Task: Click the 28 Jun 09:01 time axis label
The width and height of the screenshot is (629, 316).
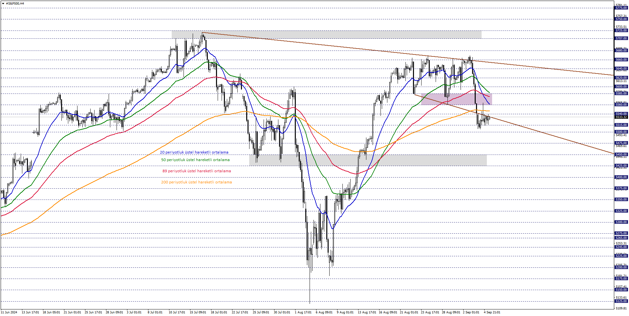Action: [x=114, y=312]
